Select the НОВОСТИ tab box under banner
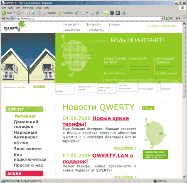This screenshot has width=187, height=183. point(170,87)
